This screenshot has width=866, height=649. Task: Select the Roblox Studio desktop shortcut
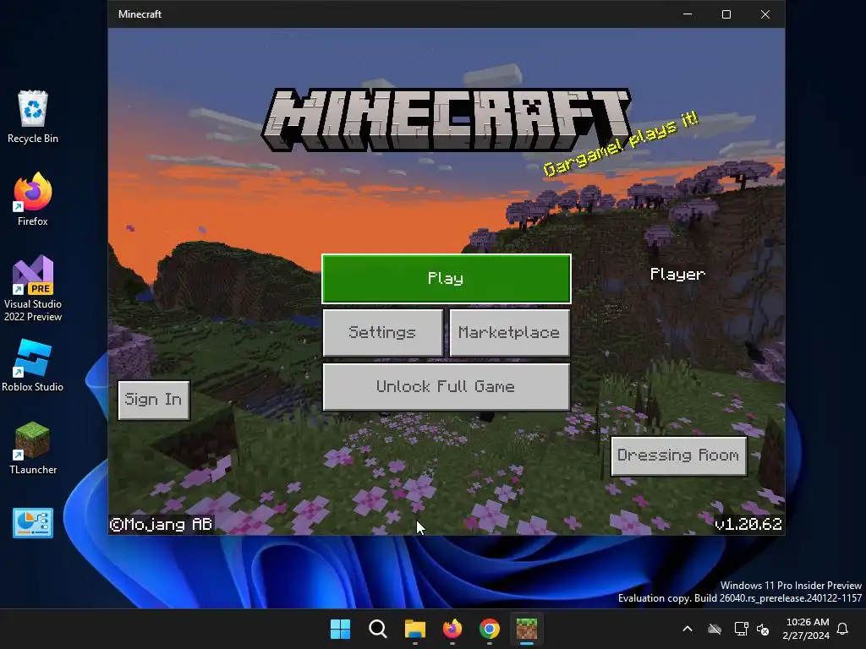coord(33,365)
